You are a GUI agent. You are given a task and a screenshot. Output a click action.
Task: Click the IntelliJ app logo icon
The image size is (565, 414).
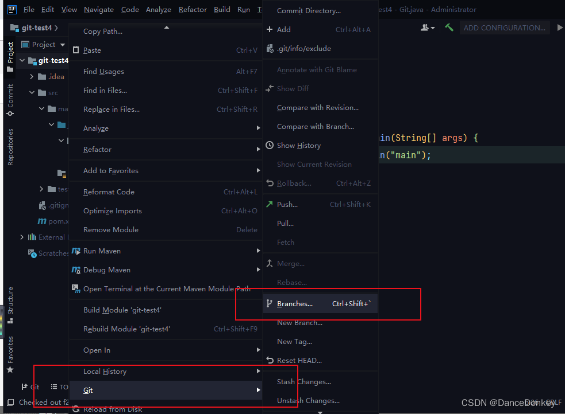click(12, 9)
